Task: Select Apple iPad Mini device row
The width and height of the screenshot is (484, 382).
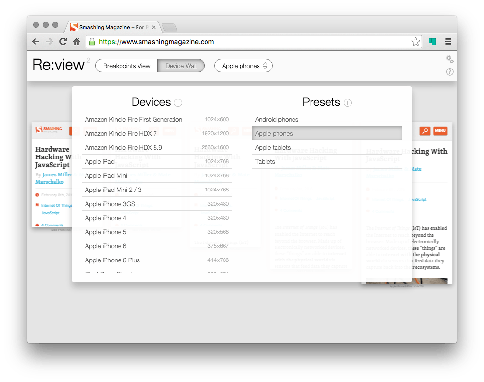Action: pos(157,176)
